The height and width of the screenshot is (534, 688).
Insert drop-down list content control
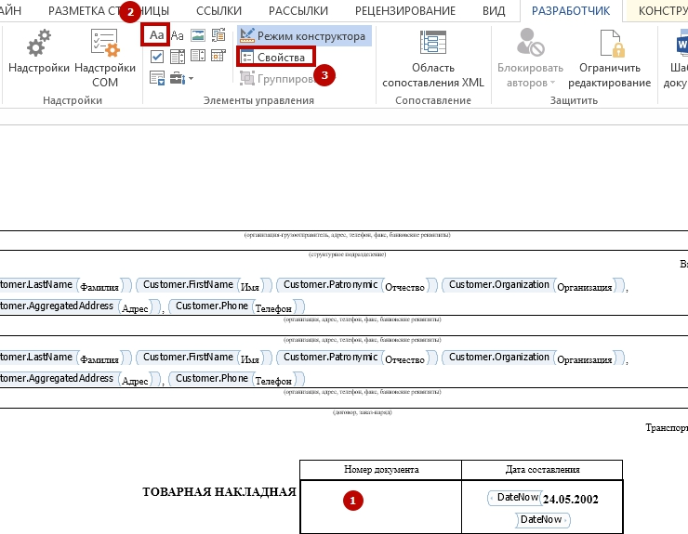pos(197,57)
